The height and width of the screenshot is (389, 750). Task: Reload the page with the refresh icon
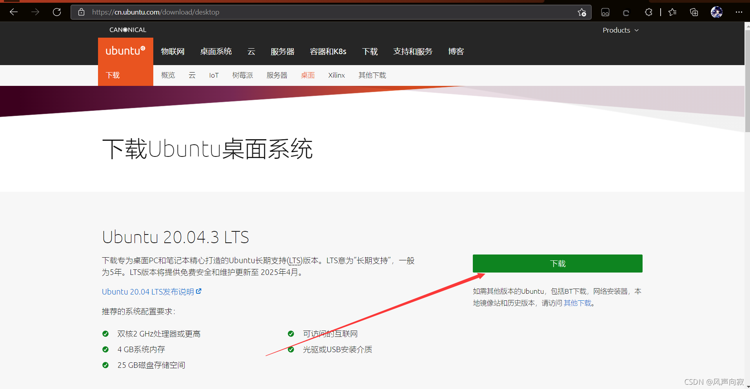[57, 12]
